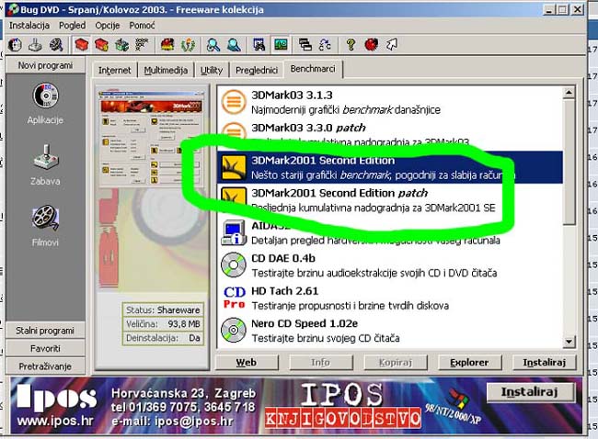This screenshot has width=598, height=439.
Task: Click the red ladybug Bug icon
Action: [371, 45]
